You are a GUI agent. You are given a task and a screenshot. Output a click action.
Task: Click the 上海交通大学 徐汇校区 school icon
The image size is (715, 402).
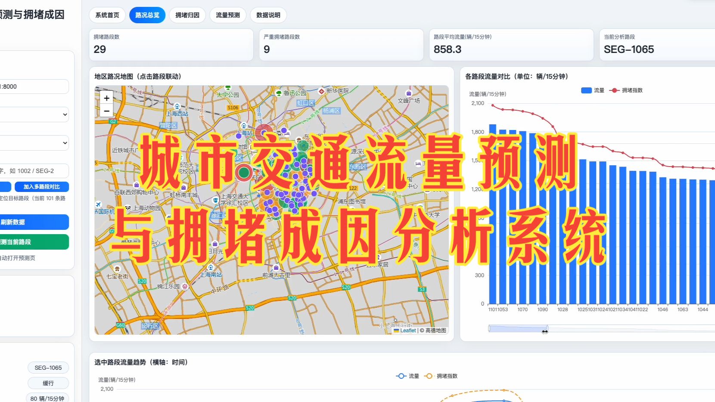(216, 200)
